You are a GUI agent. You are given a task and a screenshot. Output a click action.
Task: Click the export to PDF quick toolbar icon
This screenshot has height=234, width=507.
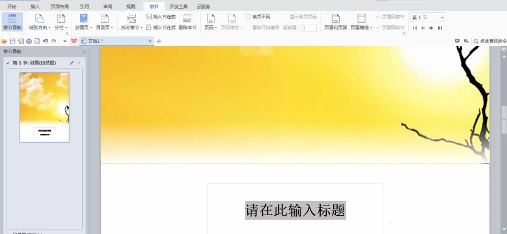coord(21,41)
